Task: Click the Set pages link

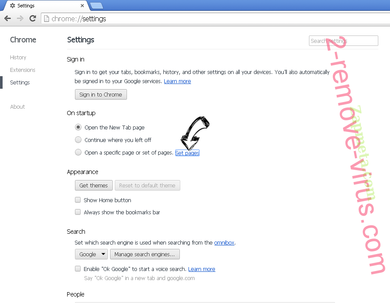Action: (x=187, y=153)
